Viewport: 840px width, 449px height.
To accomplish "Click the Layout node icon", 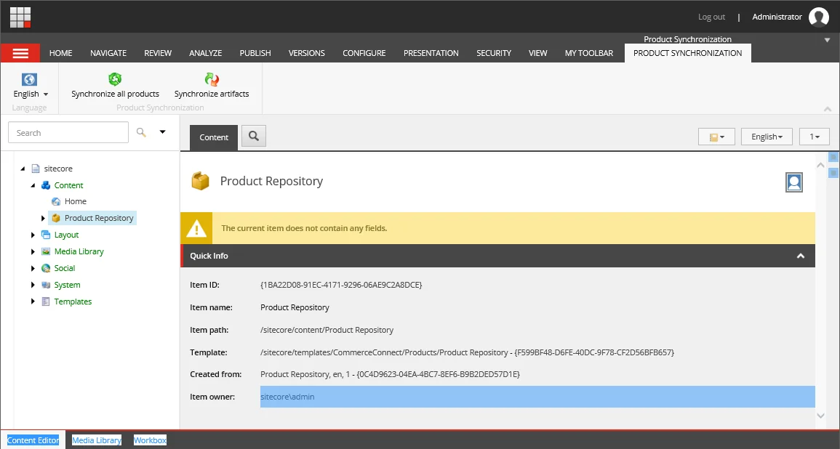I will (46, 235).
